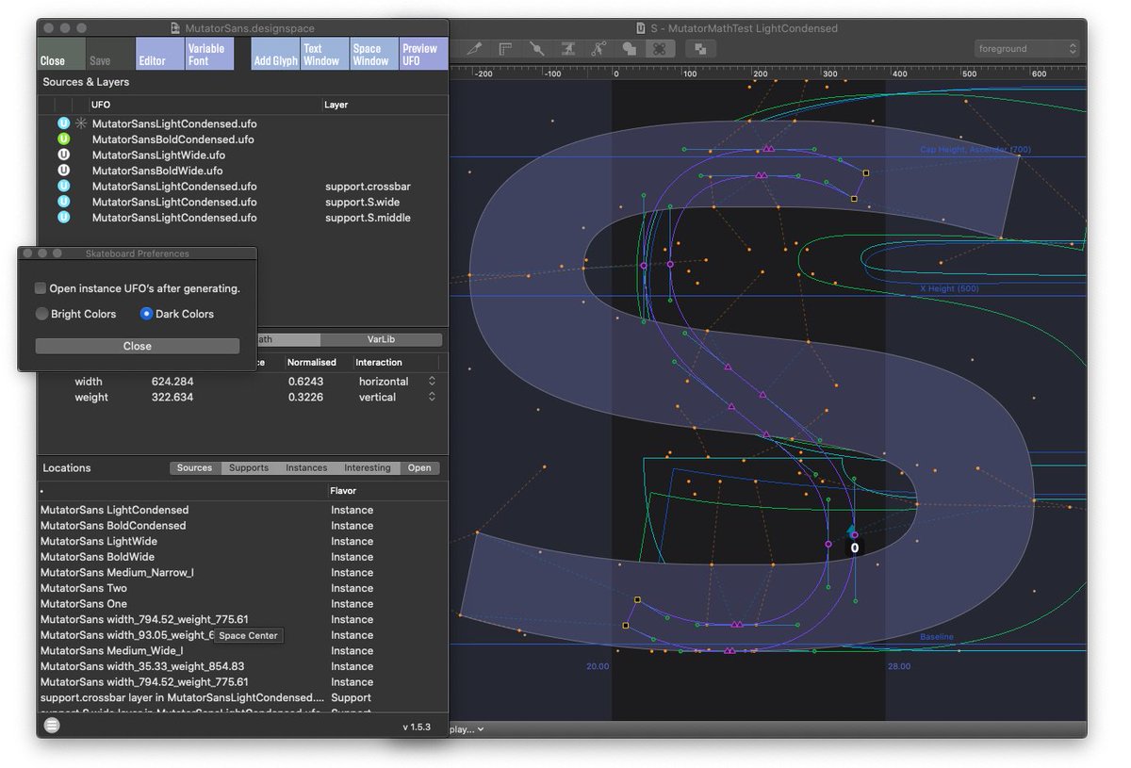Select the MutatorSansLightWide.ufo source row
The image size is (1131, 768).
click(242, 155)
